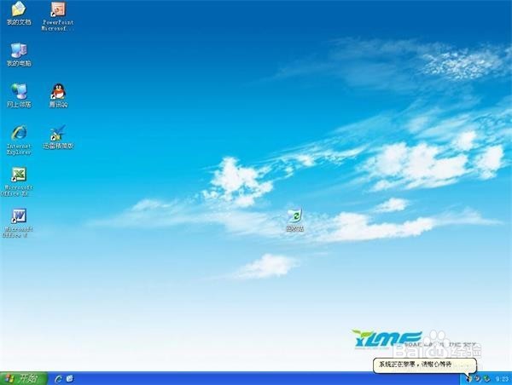Open the 开始 Start menu button

coord(24,378)
